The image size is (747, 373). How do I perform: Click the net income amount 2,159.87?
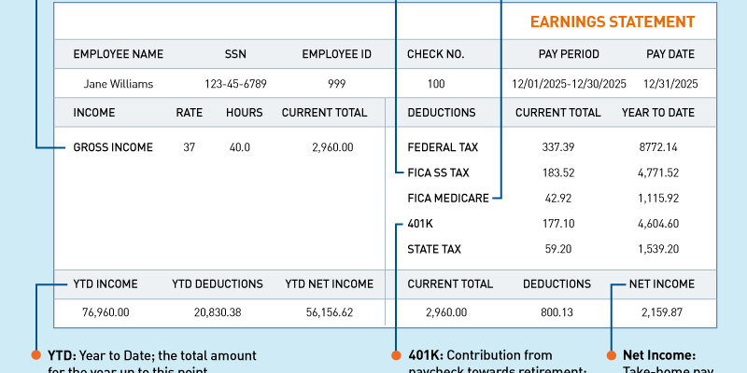click(662, 312)
